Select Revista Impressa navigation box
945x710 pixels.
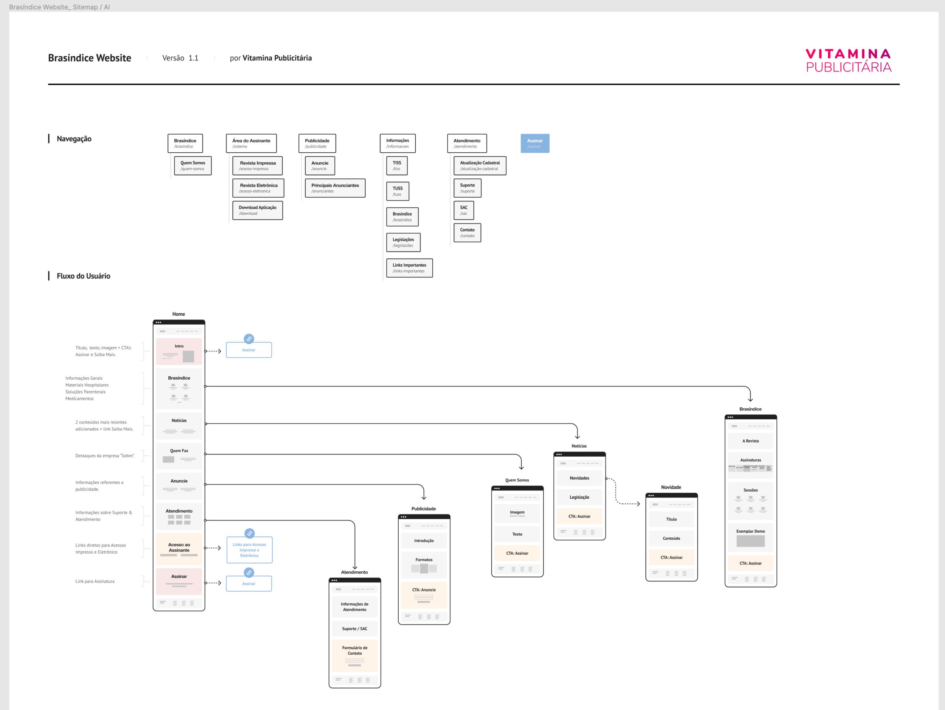coord(258,166)
